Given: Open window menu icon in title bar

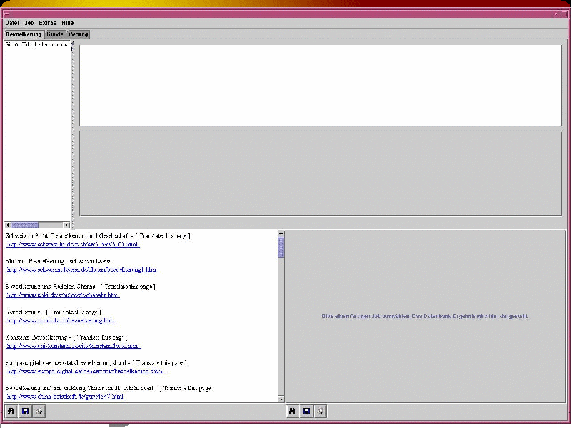Looking at the screenshot, I should 6,14.
